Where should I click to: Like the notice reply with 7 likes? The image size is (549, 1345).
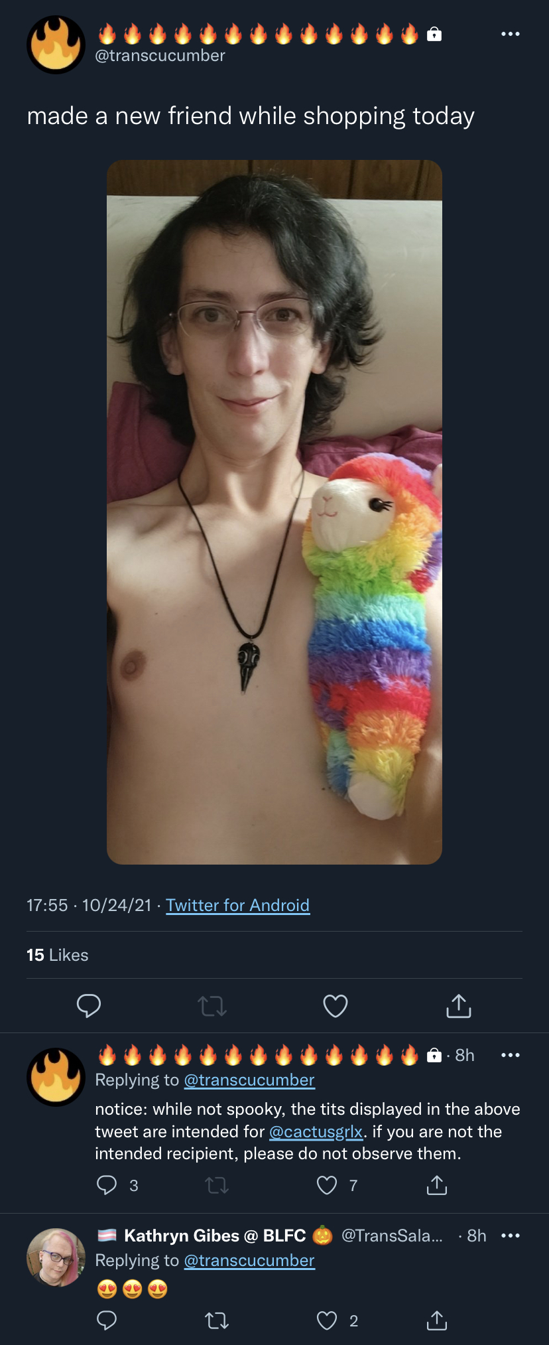(327, 1185)
